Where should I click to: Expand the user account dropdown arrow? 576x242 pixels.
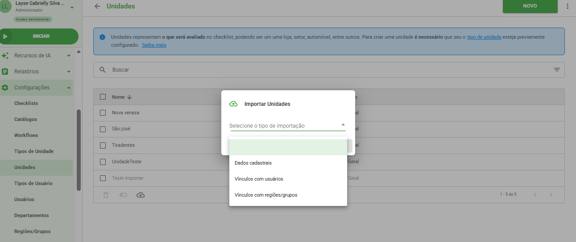click(x=72, y=7)
